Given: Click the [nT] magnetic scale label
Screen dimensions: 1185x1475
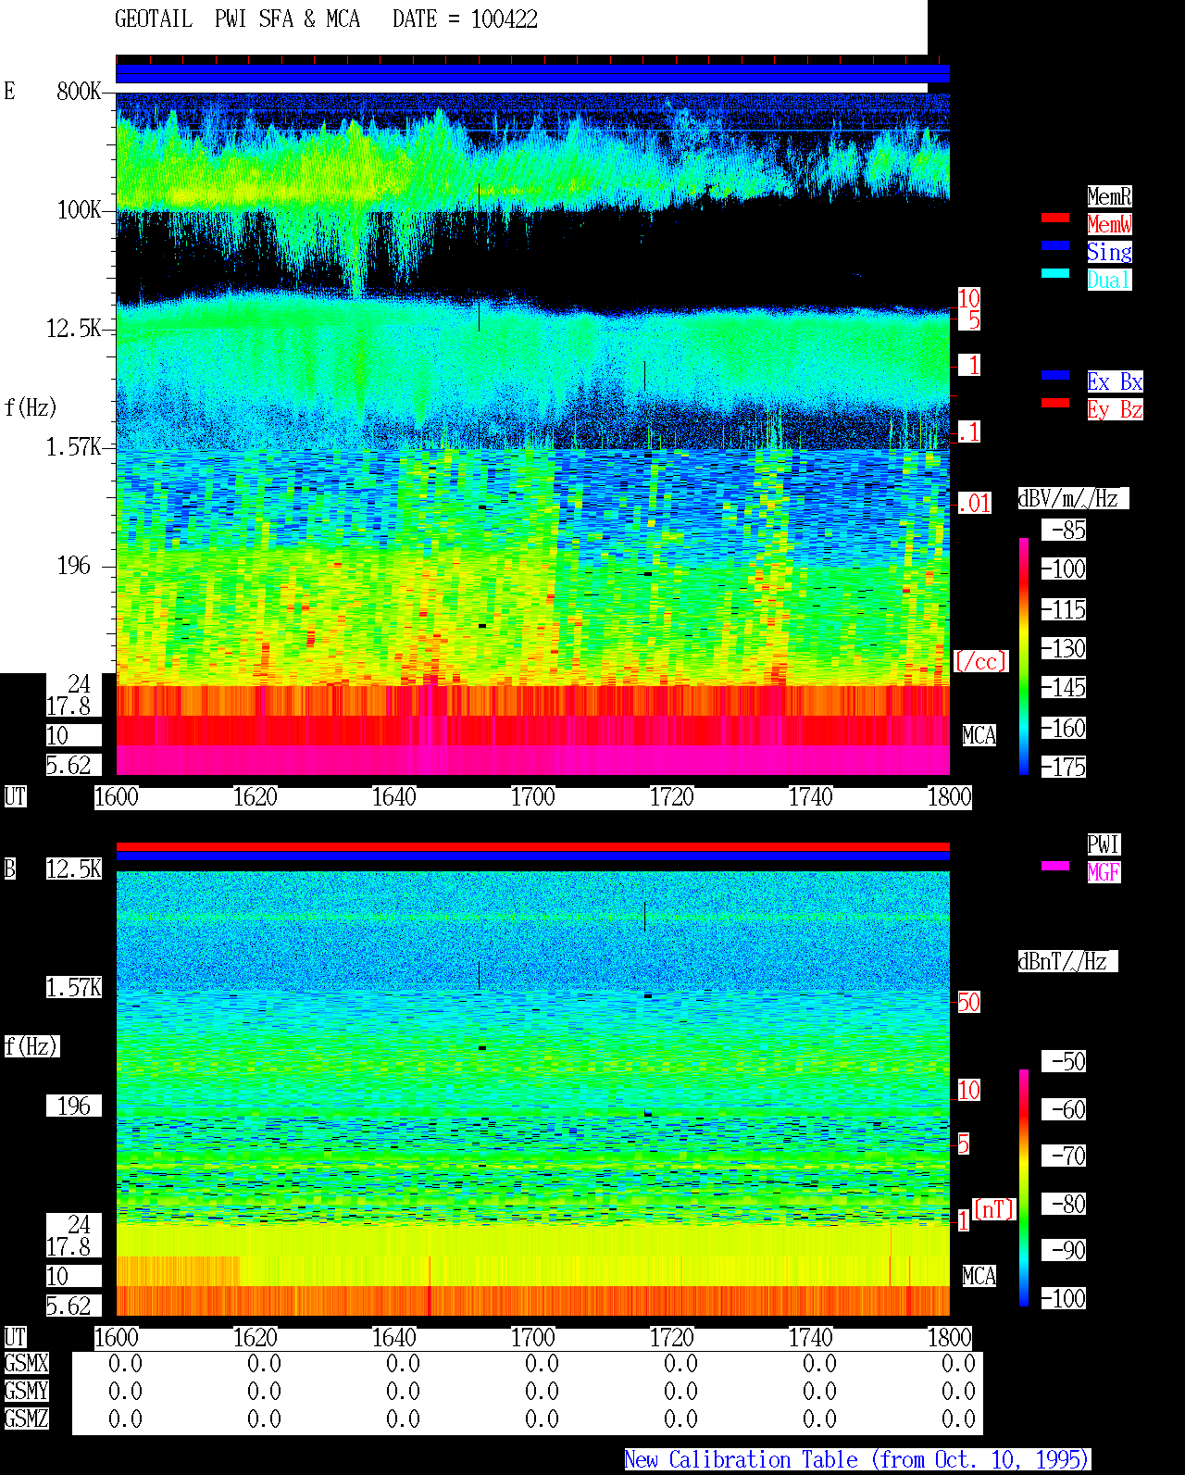Looking at the screenshot, I should 994,1209.
